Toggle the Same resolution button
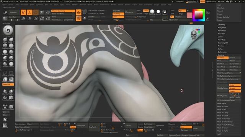The image size is (245, 137). tap(146, 11)
